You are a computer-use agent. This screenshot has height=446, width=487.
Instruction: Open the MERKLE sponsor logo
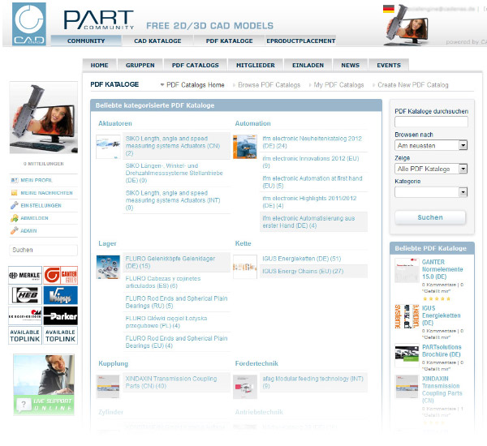tap(25, 275)
